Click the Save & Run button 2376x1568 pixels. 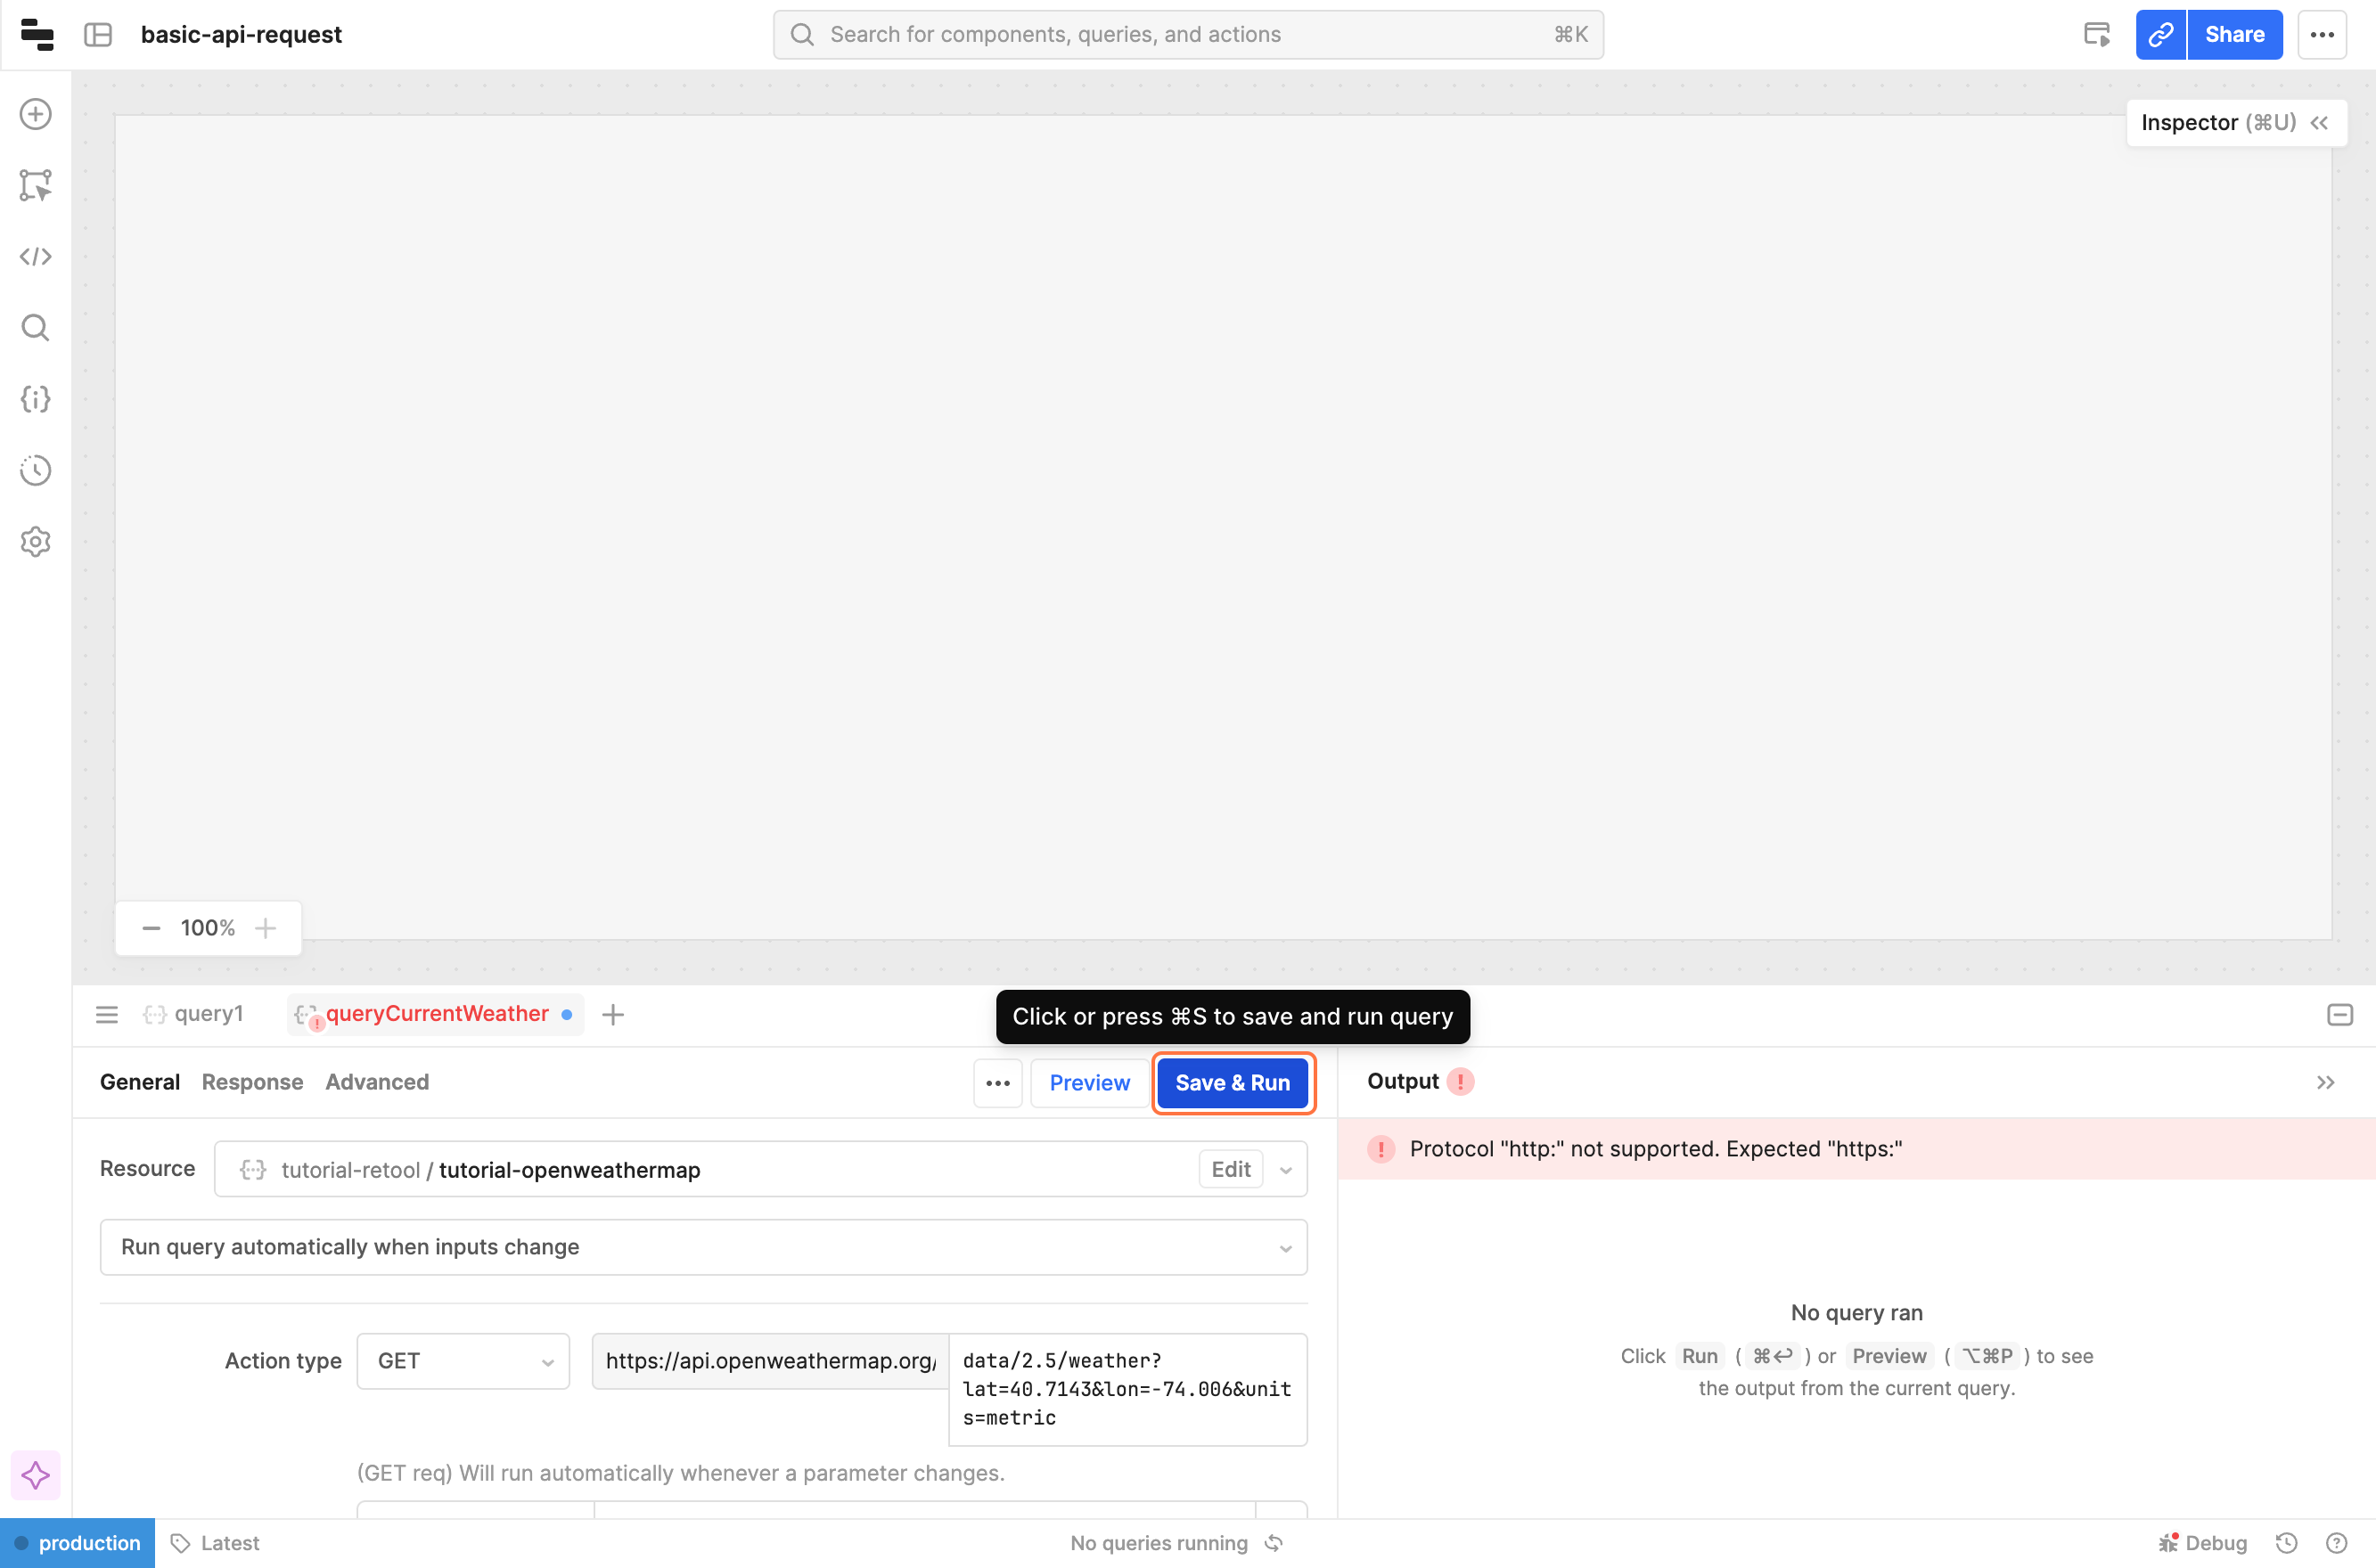coord(1233,1083)
